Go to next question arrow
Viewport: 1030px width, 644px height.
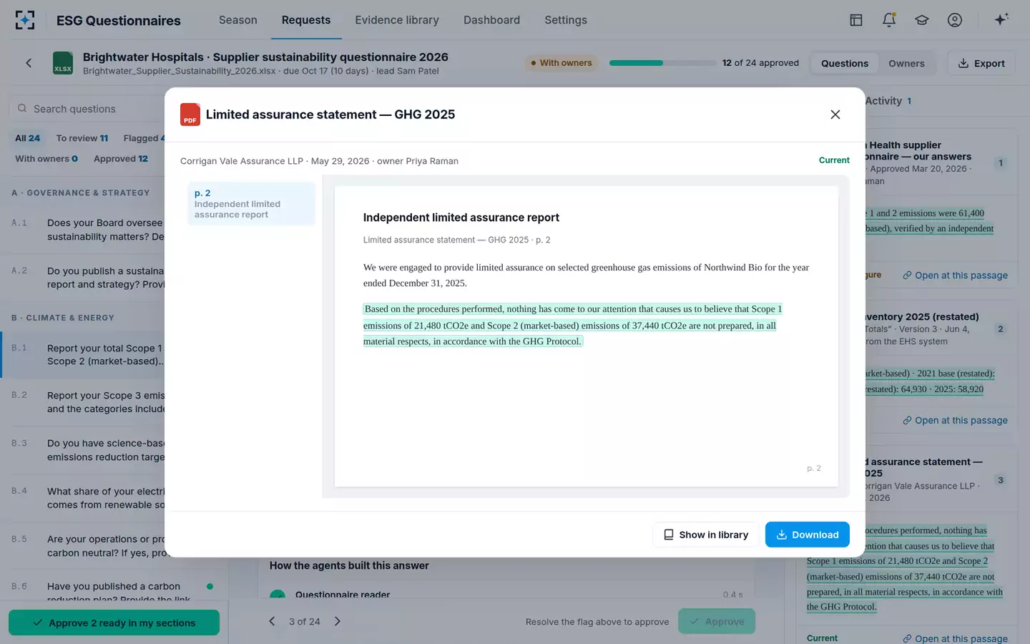[338, 621]
